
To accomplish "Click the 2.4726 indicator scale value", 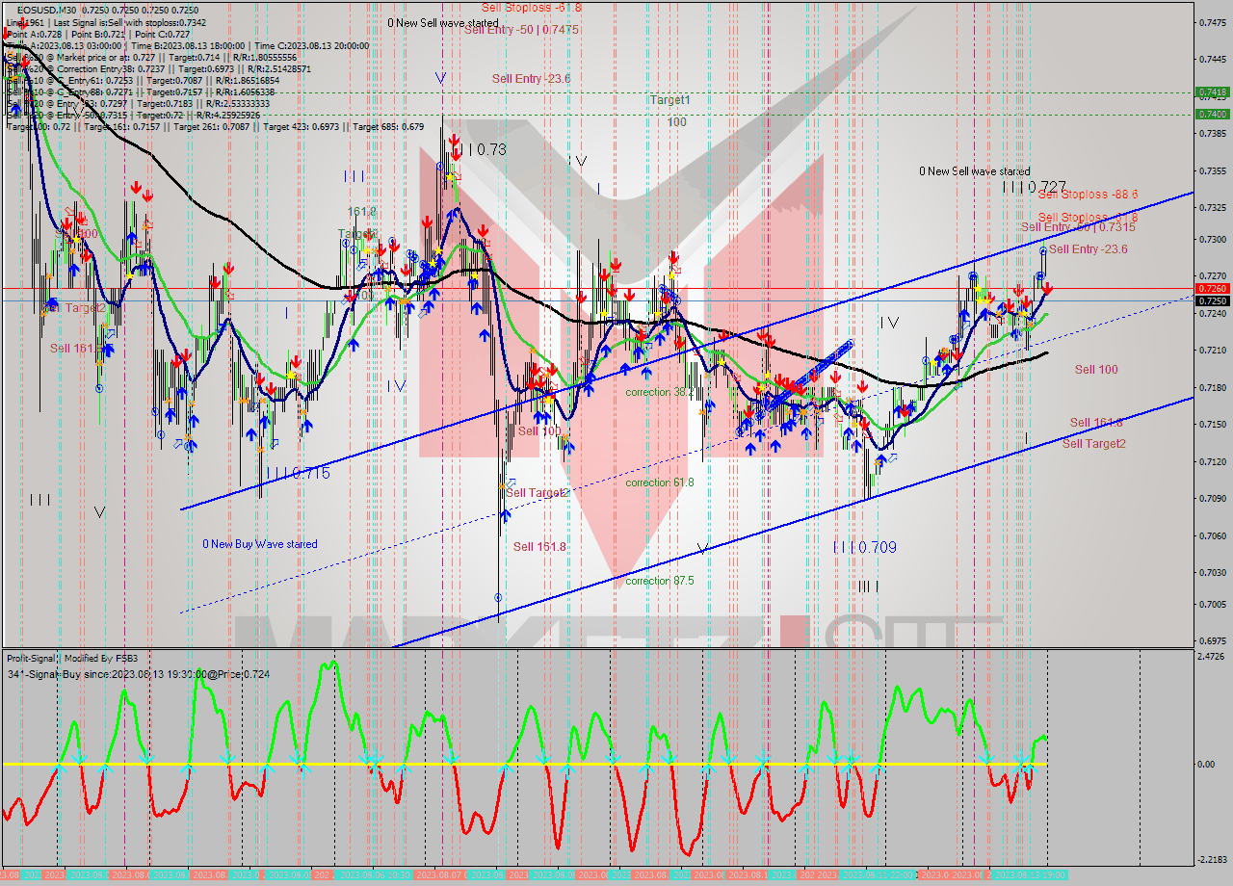I will point(1213,657).
